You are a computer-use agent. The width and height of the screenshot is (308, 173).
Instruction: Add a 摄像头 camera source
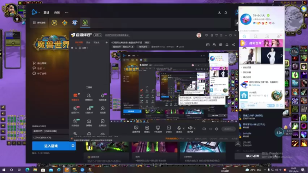147,129
